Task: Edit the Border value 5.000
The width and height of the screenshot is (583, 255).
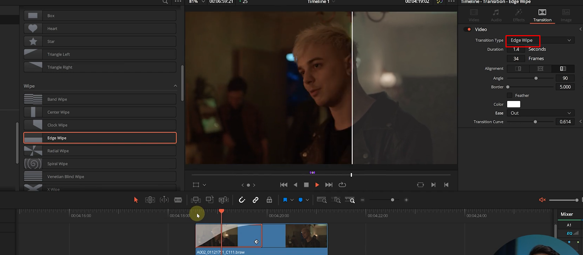Action: coord(565,87)
